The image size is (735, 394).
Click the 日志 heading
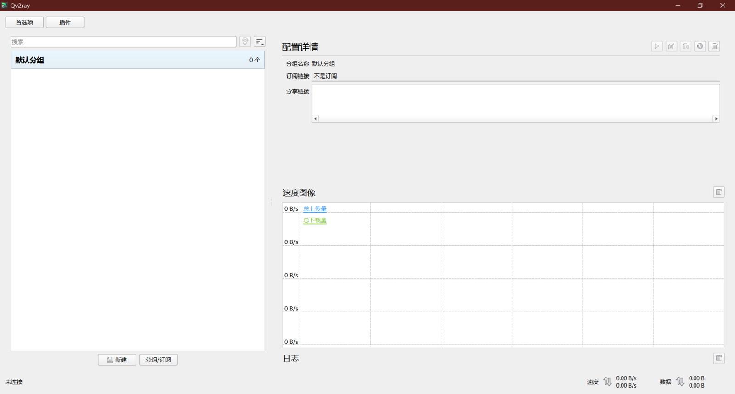291,358
